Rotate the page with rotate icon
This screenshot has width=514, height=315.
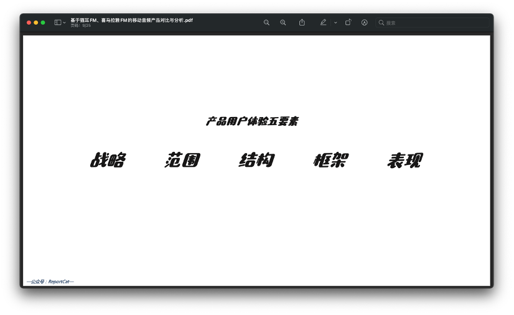pyautogui.click(x=348, y=22)
